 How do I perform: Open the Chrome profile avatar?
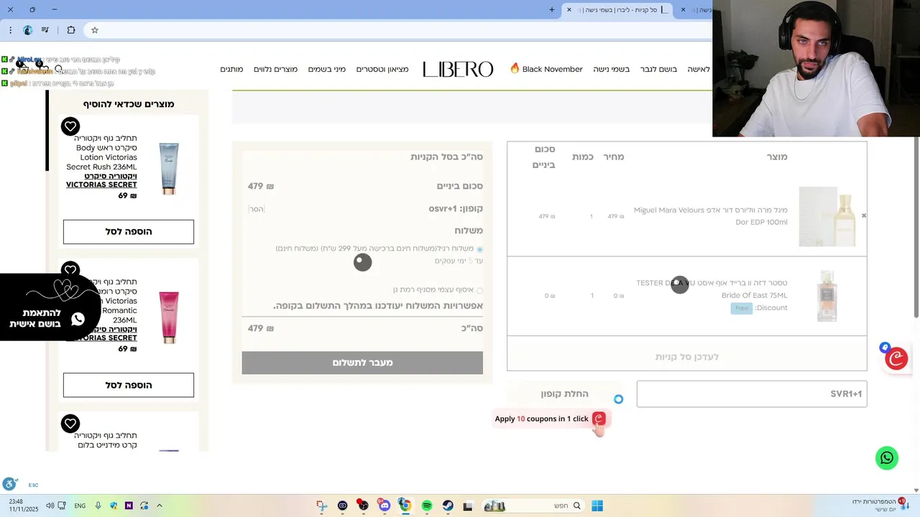28,30
